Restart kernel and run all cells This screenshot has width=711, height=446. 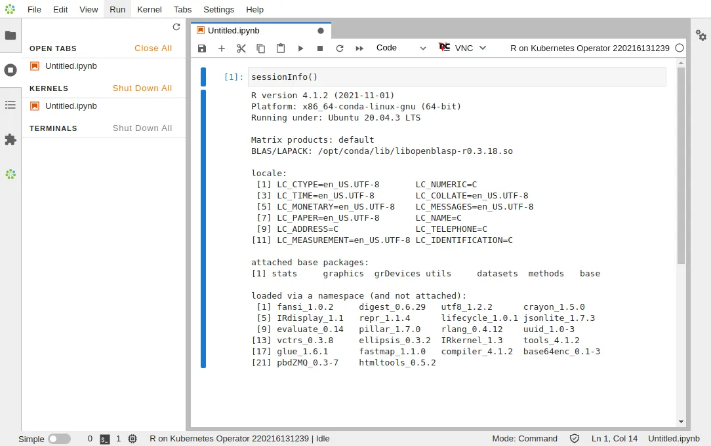coord(359,48)
